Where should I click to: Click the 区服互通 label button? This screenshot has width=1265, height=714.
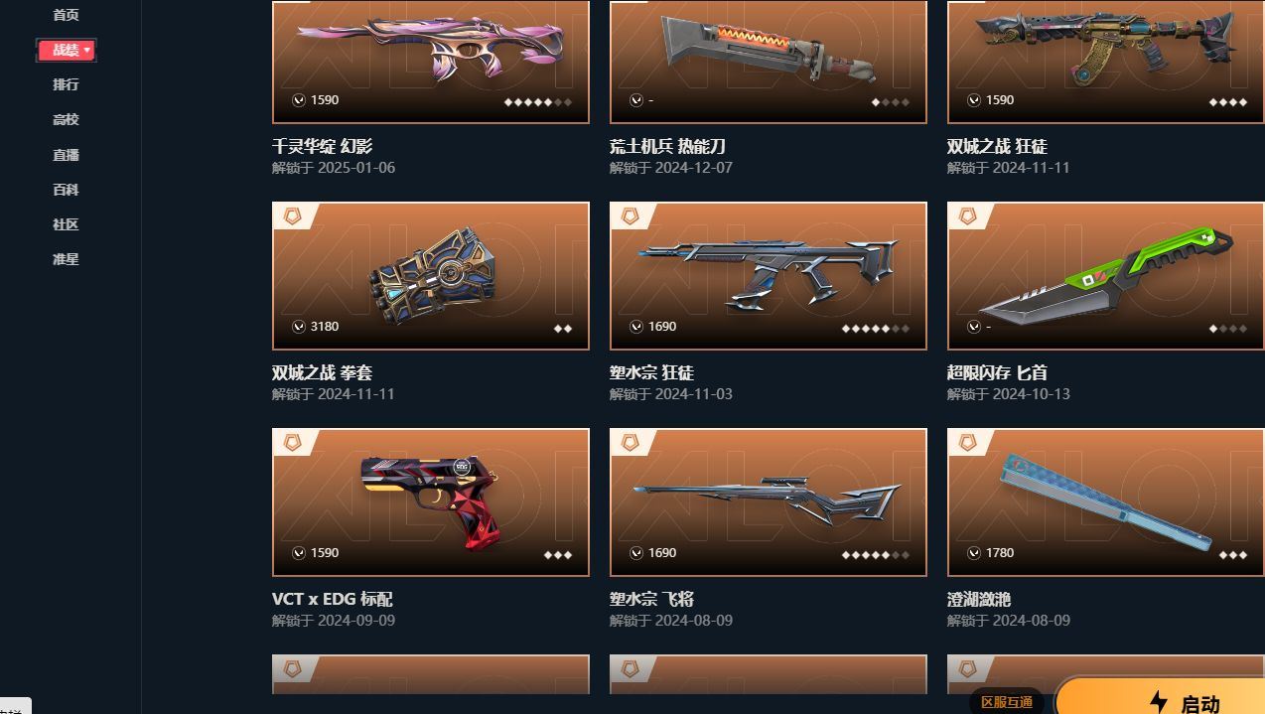pyautogui.click(x=1007, y=702)
